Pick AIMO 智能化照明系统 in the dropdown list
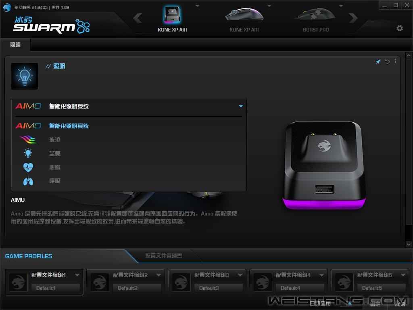Viewport: 413px width, 310px height. click(x=129, y=126)
